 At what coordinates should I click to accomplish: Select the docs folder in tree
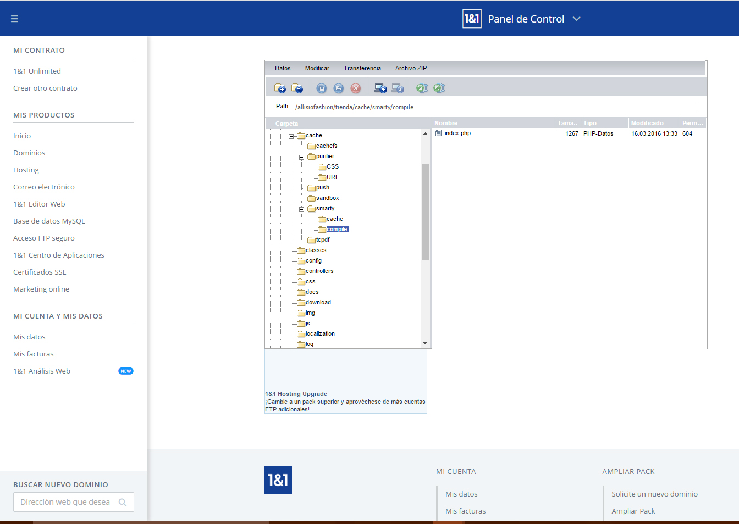(312, 292)
